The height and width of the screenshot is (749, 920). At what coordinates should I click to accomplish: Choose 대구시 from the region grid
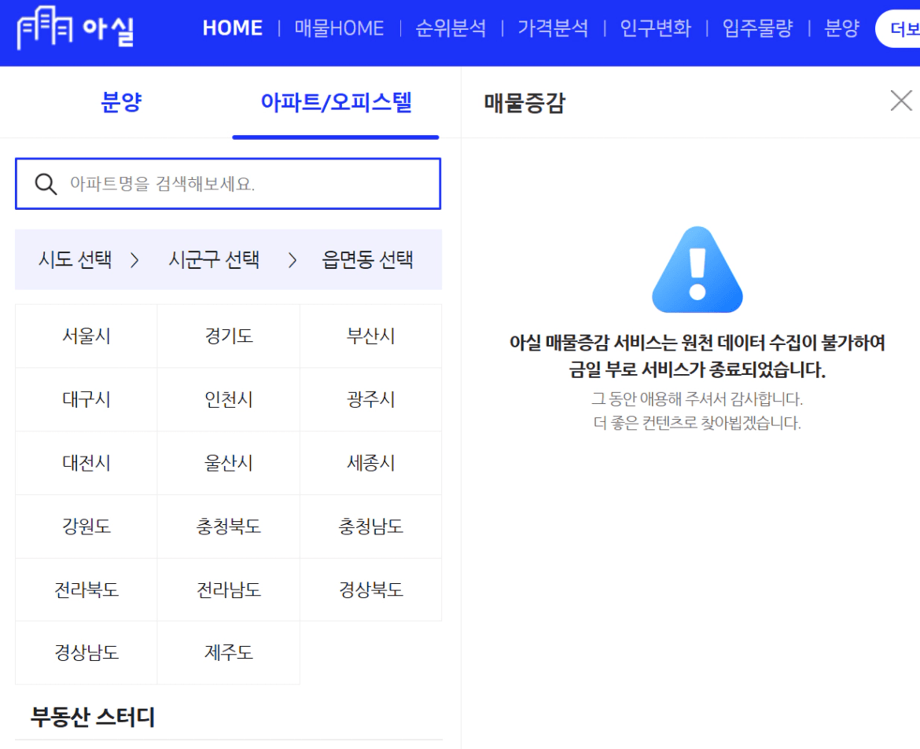point(86,399)
